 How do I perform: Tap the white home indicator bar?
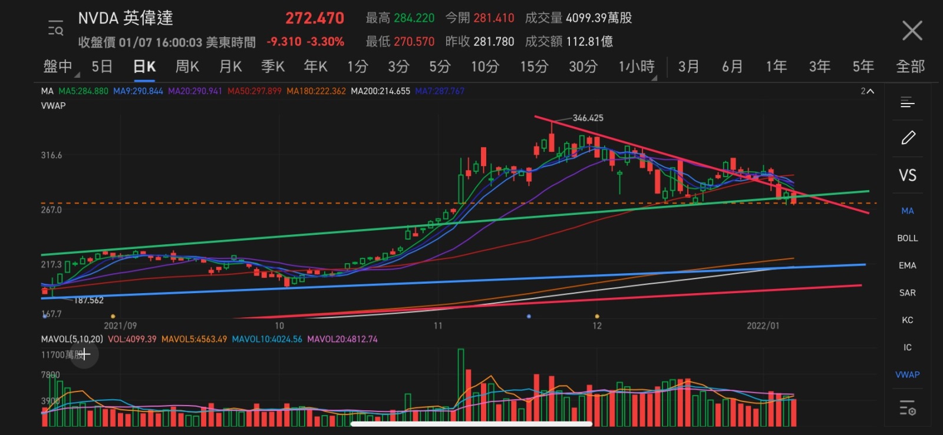[471, 424]
